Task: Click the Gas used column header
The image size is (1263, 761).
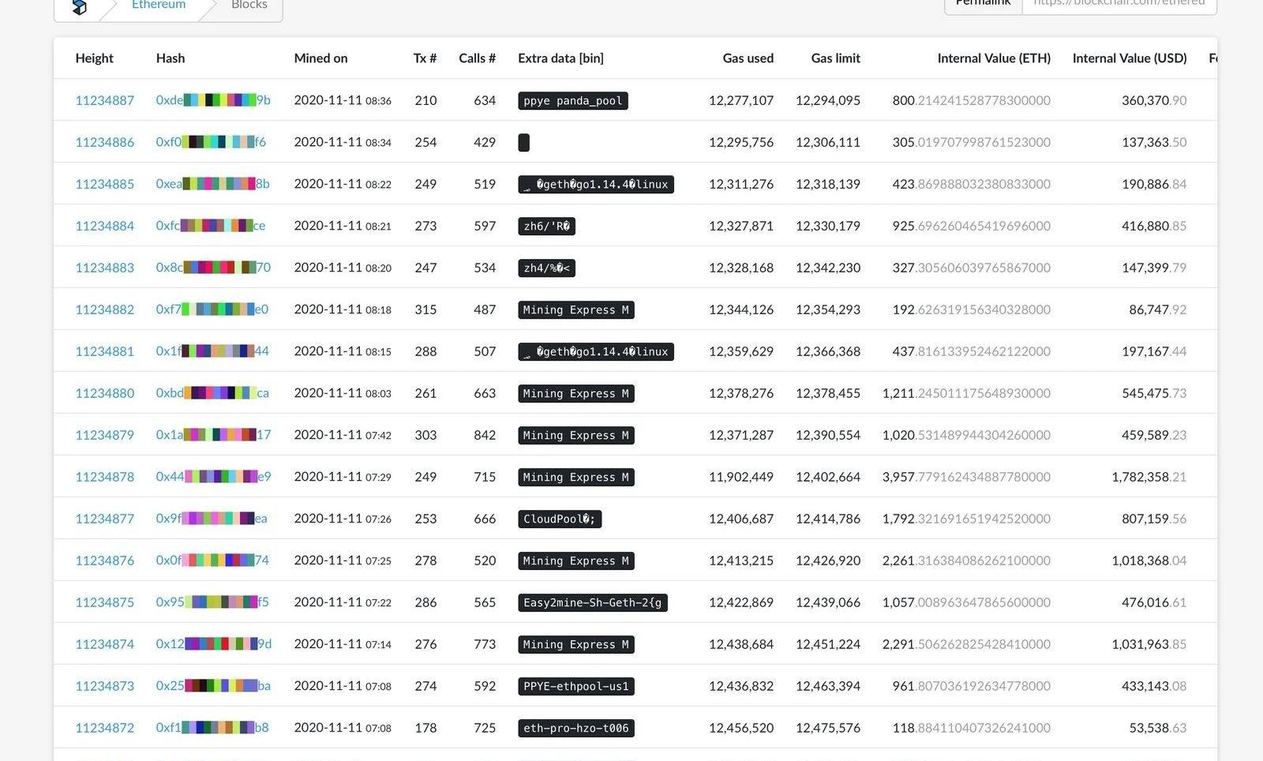Action: pos(748,58)
